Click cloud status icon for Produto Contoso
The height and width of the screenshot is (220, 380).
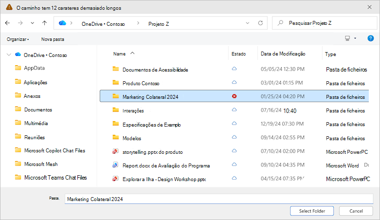click(x=234, y=82)
